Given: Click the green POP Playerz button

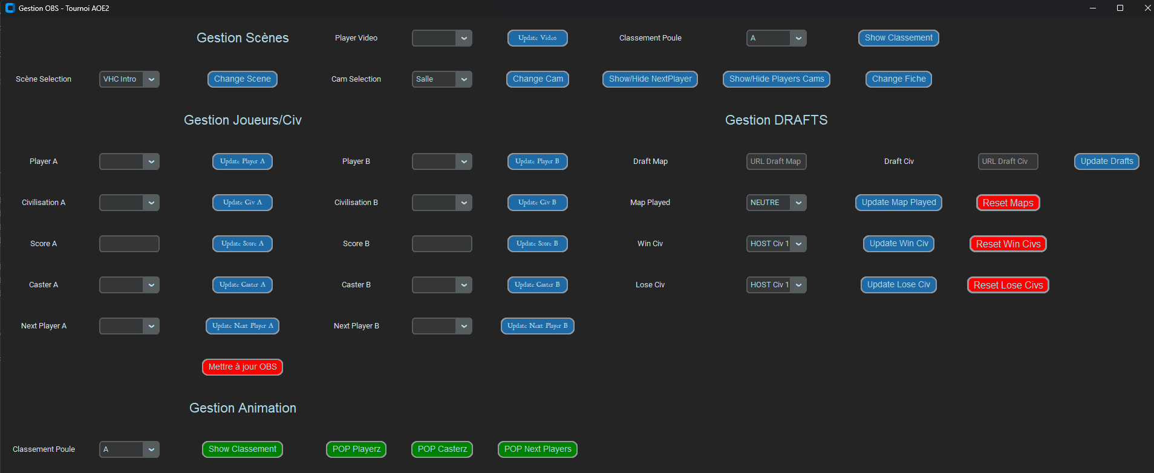Looking at the screenshot, I should [x=356, y=449].
